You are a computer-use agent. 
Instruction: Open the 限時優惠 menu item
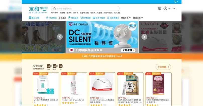[85, 18]
